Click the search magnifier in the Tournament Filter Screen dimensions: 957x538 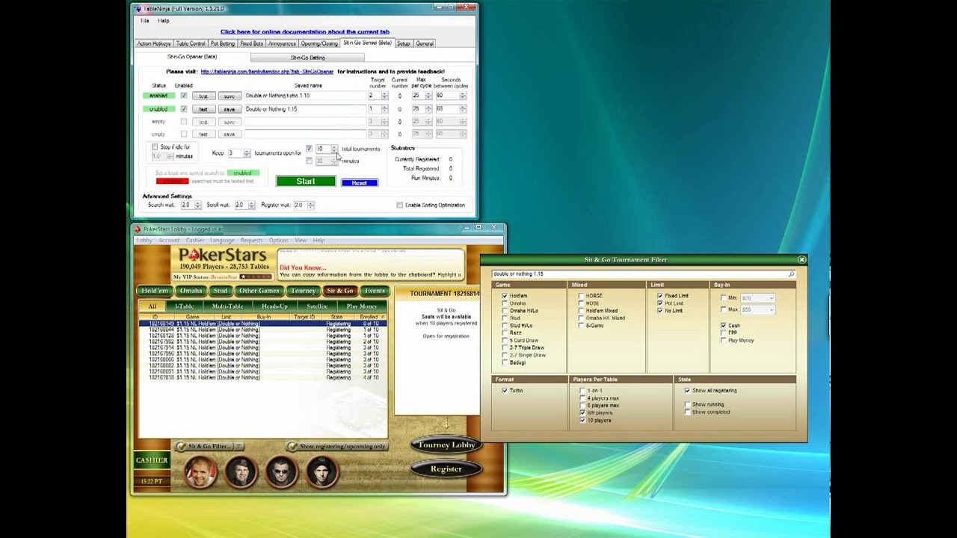791,274
